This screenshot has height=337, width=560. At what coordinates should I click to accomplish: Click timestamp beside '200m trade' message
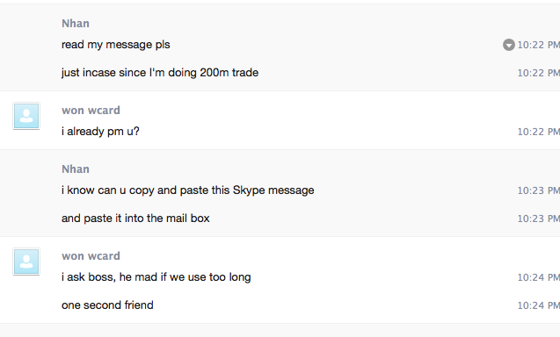point(539,73)
